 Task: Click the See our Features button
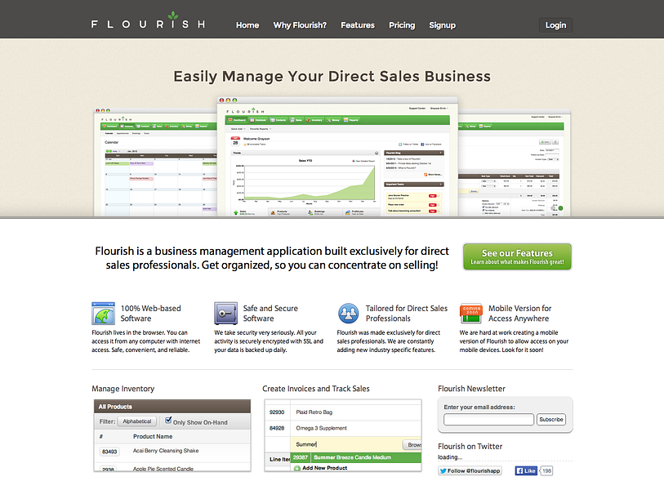(x=517, y=256)
